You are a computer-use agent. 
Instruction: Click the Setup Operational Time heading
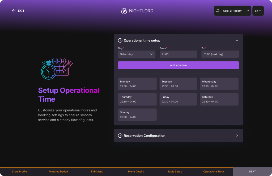(69, 95)
